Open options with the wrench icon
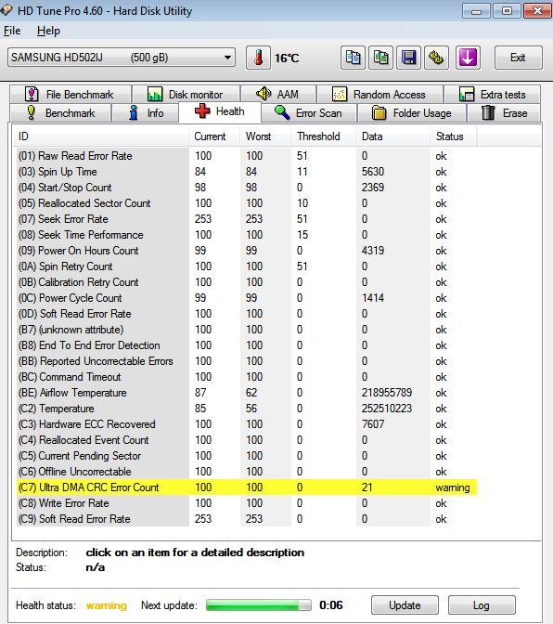 coord(436,58)
